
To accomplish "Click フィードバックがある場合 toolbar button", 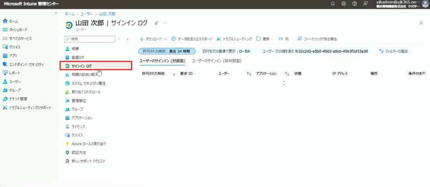I will click(x=317, y=39).
